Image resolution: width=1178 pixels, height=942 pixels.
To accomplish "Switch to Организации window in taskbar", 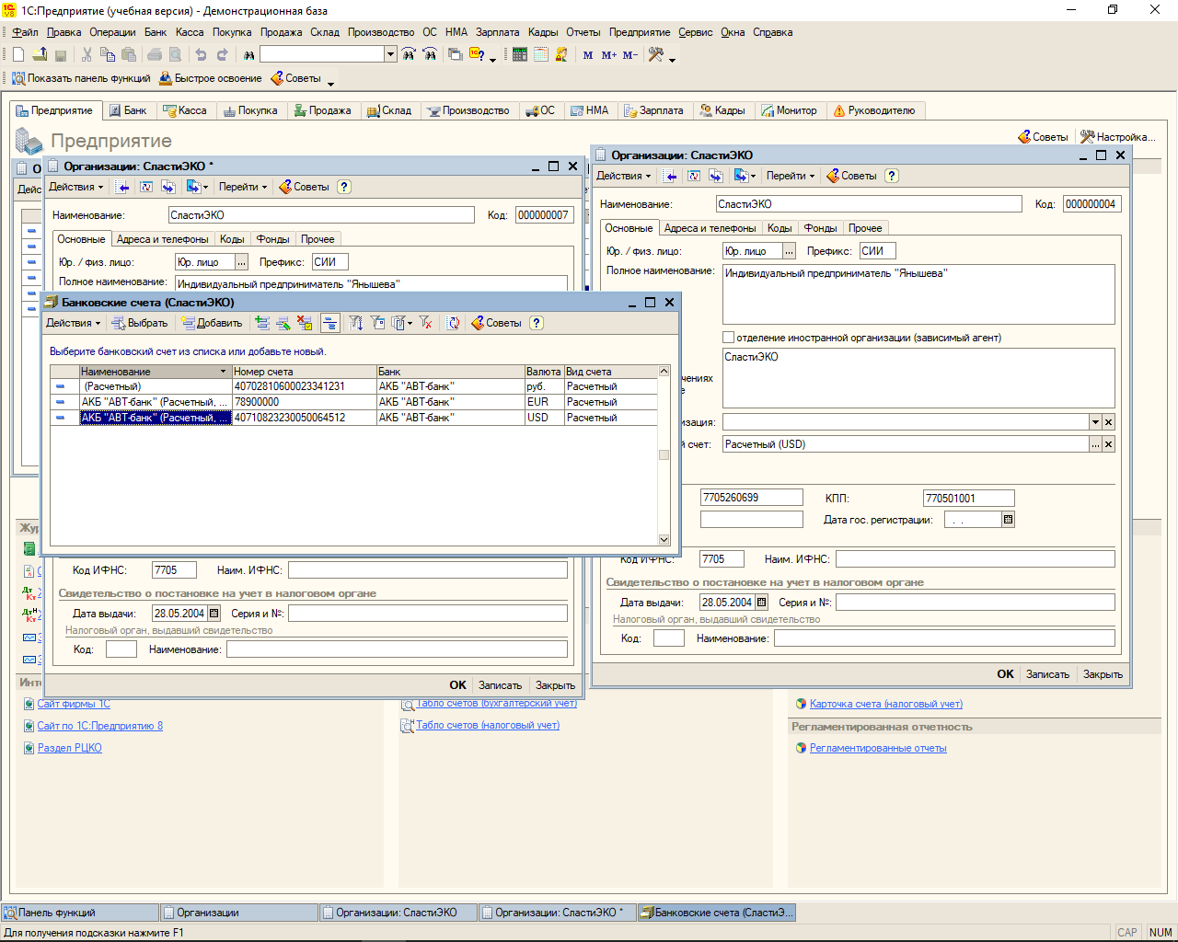I will (239, 913).
